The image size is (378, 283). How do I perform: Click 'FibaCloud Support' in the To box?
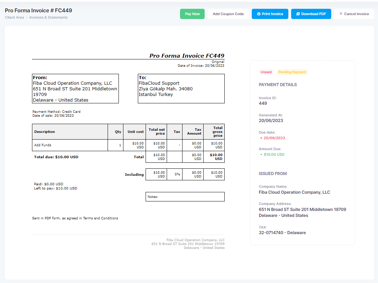(x=159, y=83)
